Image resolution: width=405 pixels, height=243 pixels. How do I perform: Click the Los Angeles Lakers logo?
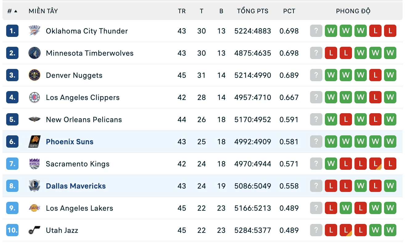tap(34, 208)
